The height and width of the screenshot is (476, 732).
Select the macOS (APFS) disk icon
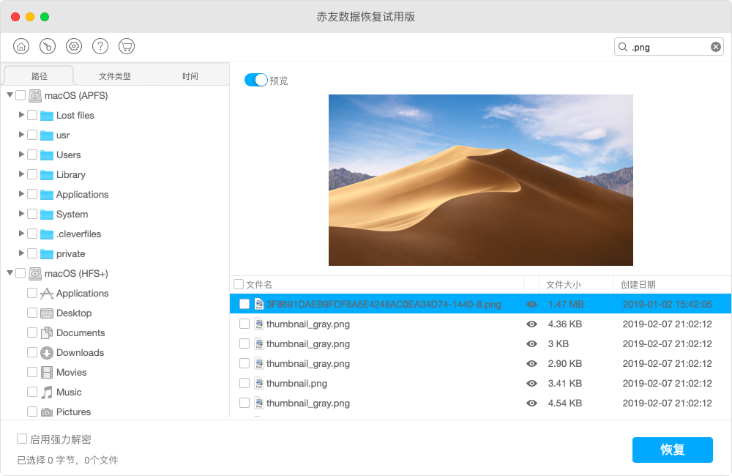[x=35, y=96]
